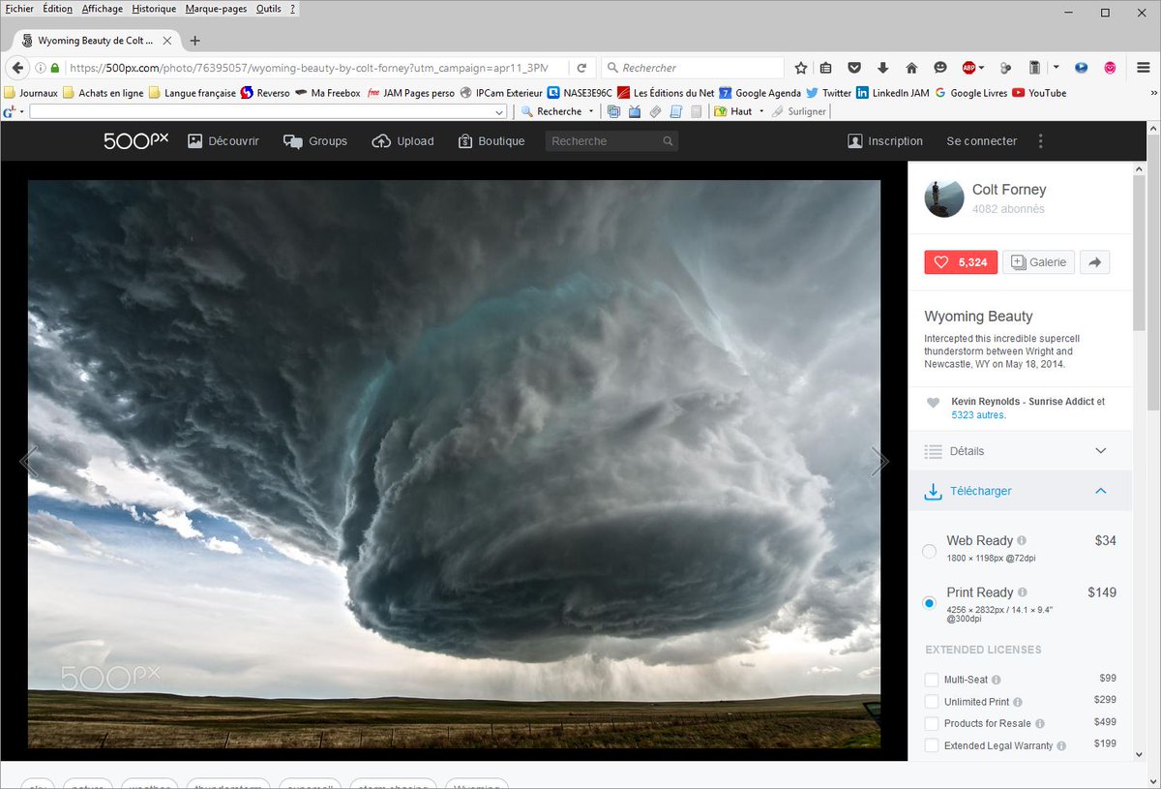Image resolution: width=1161 pixels, height=789 pixels.
Task: Open the YouTube bookmark
Action: [1039, 93]
